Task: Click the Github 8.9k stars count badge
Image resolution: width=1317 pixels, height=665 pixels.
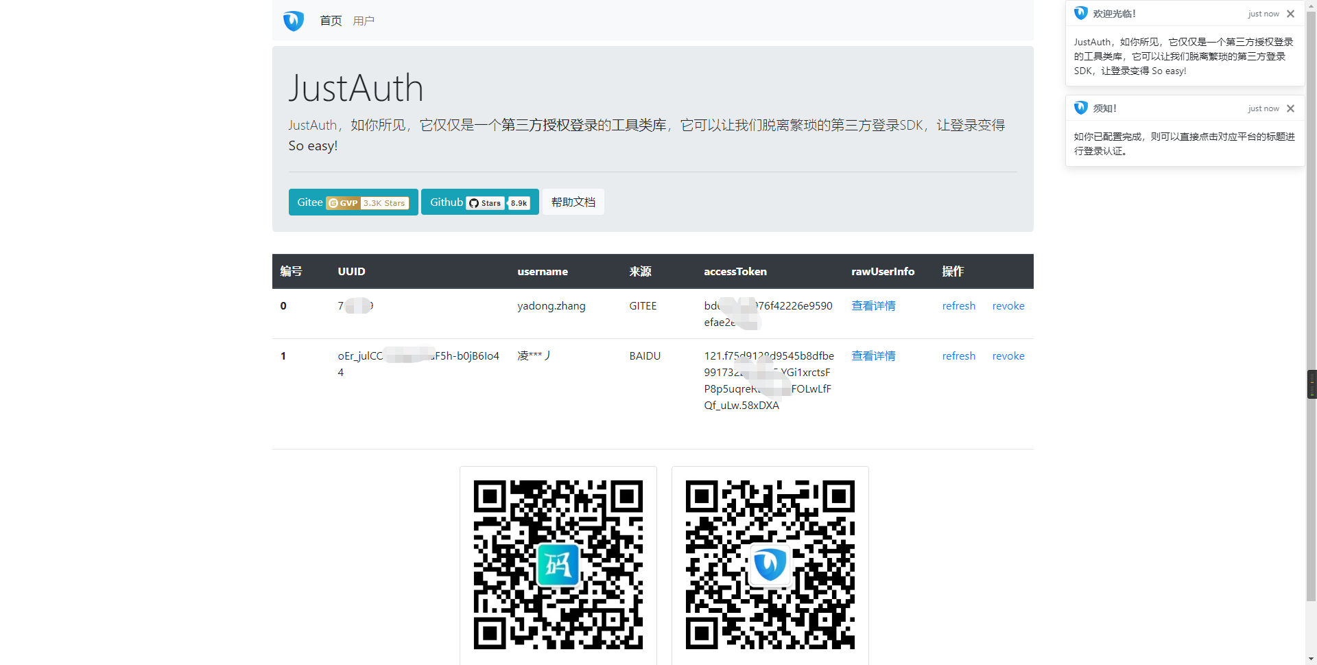Action: [519, 203]
